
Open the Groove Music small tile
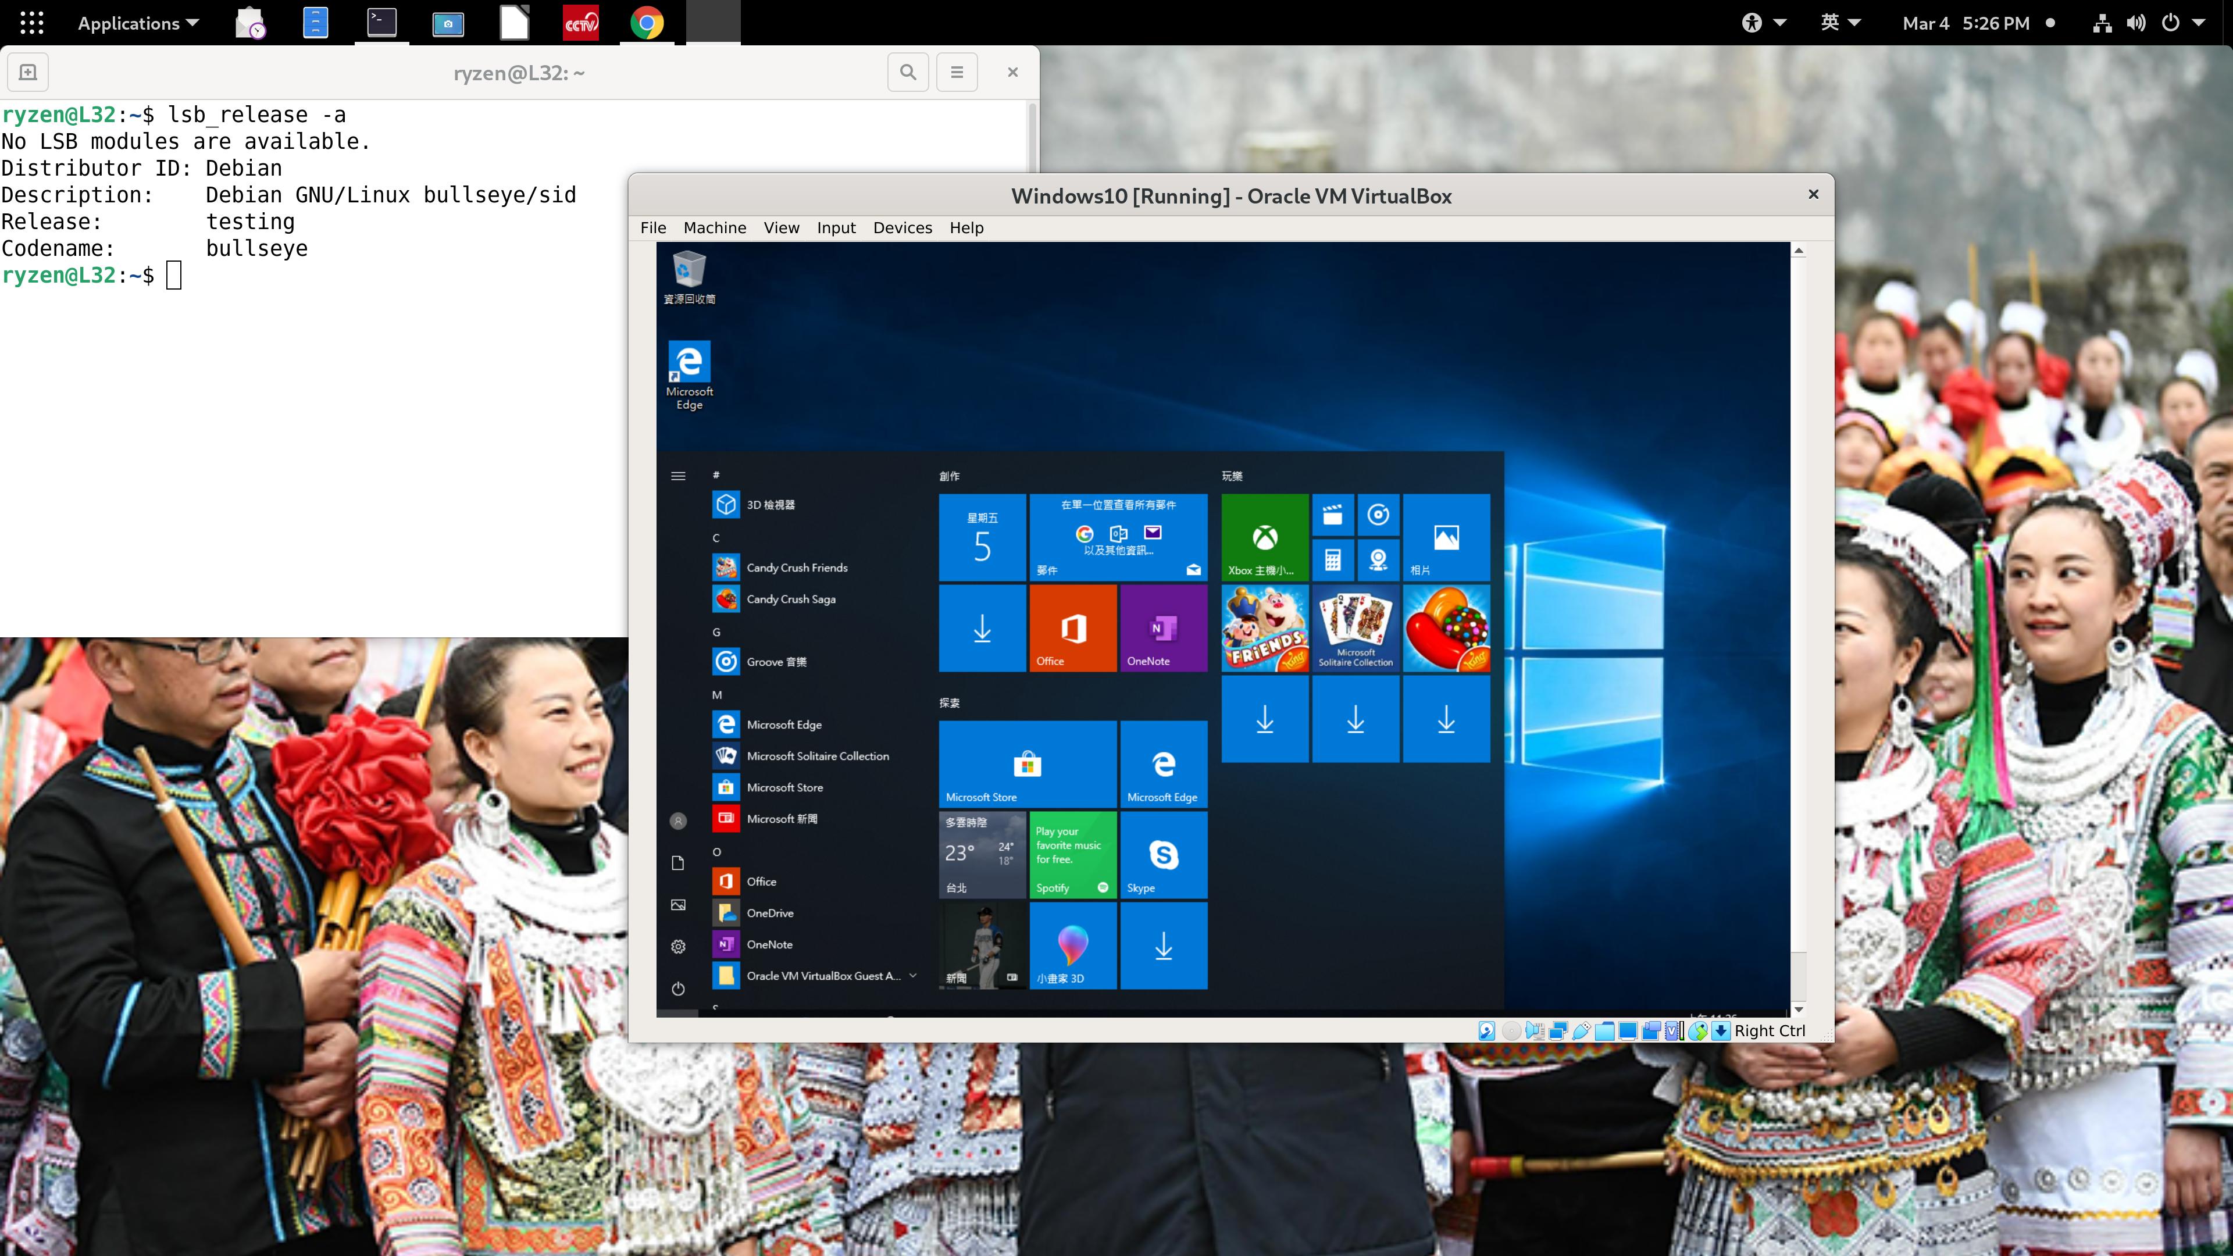[1378, 515]
